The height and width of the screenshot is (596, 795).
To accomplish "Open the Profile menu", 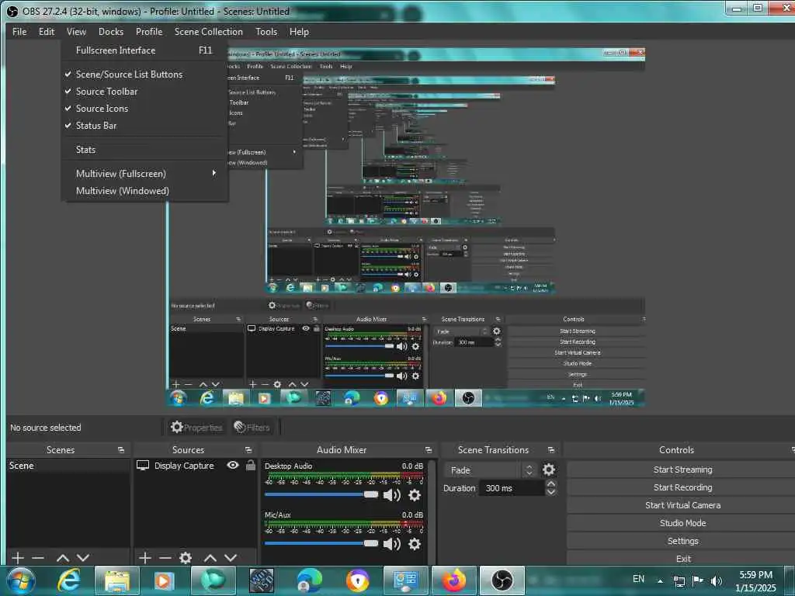I will (x=149, y=31).
